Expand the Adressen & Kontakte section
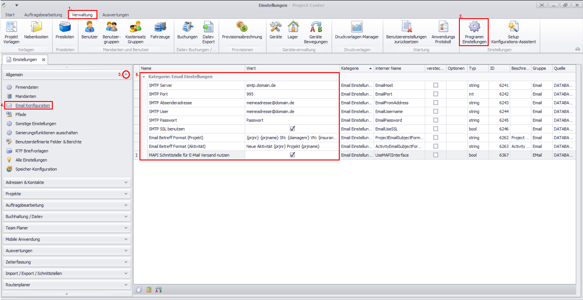Screen dimensions: 583x300 126,182
